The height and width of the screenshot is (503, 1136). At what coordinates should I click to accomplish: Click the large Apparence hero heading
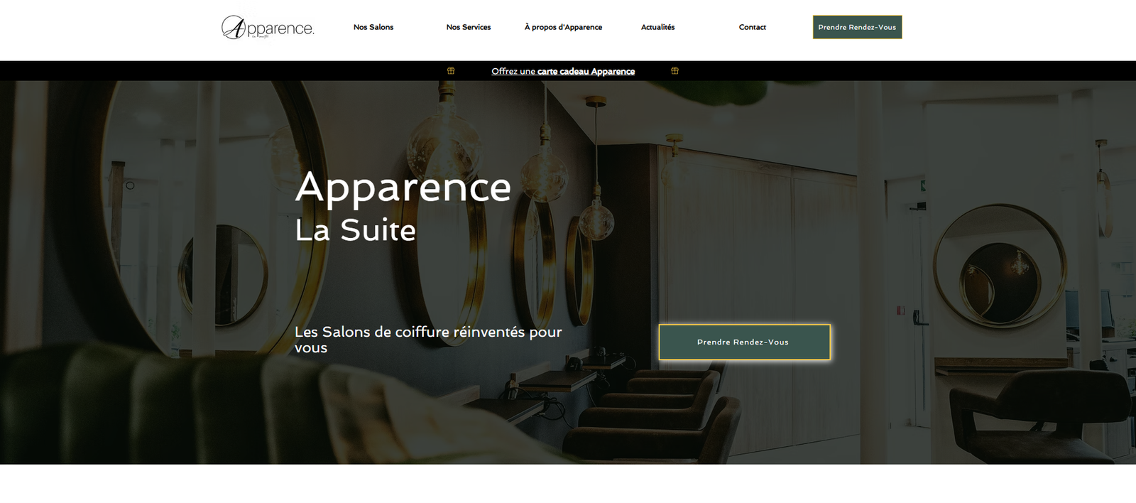coord(403,187)
